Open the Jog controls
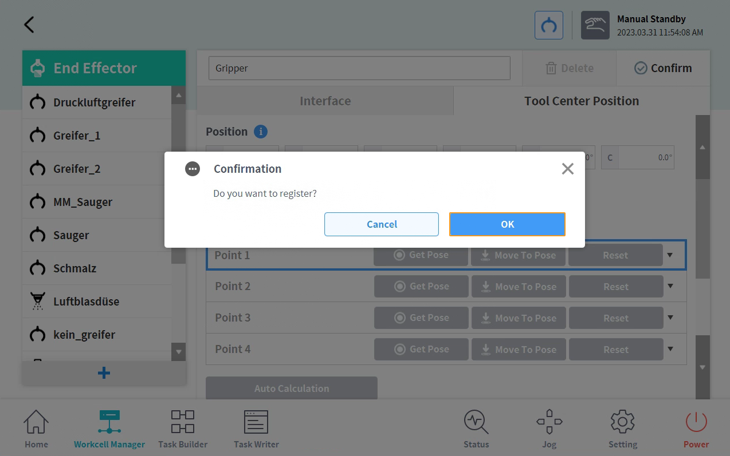730x456 pixels. pyautogui.click(x=549, y=429)
